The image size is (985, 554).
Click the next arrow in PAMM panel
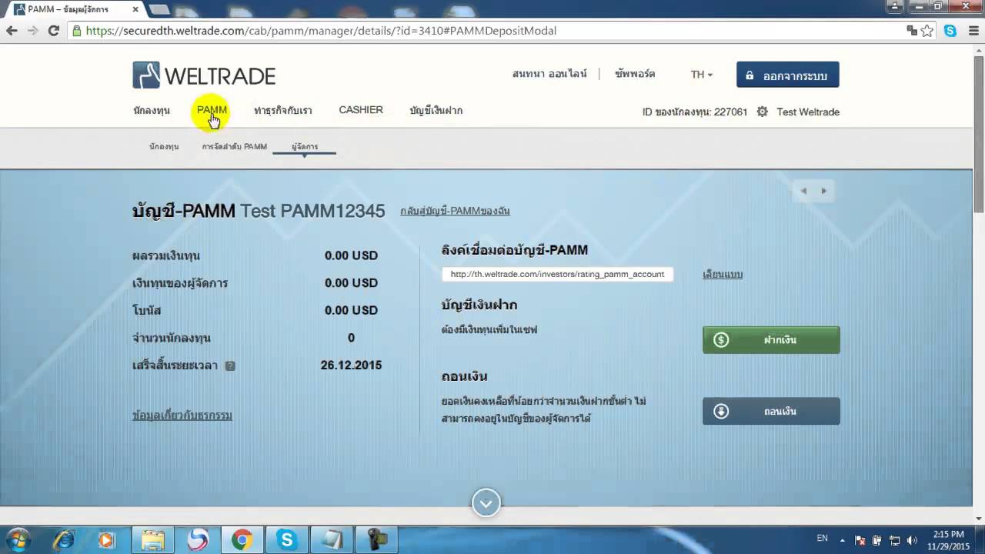823,191
